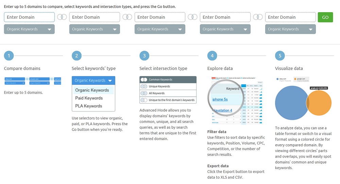Click the first Enter Domain input field
Screen dimensions: 340x184
point(29,17)
